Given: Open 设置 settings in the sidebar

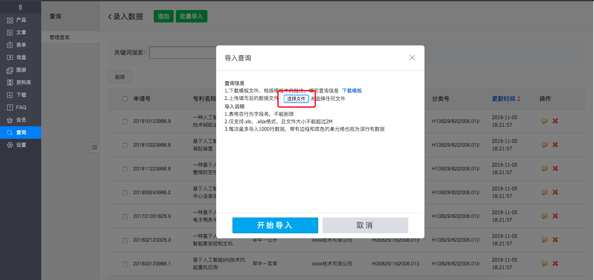Looking at the screenshot, I should [x=21, y=145].
